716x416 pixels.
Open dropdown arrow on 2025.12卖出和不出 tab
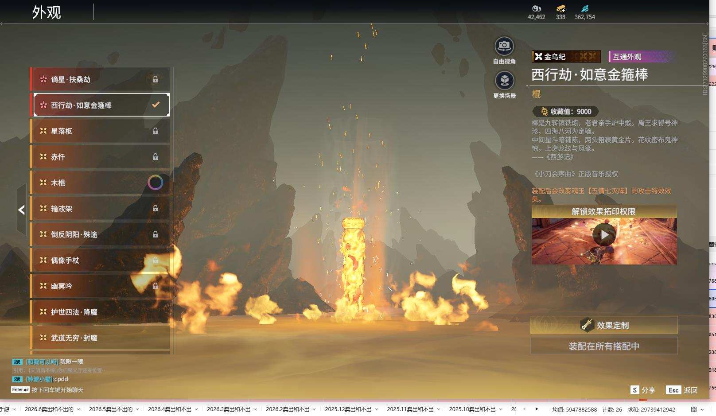tap(376, 409)
